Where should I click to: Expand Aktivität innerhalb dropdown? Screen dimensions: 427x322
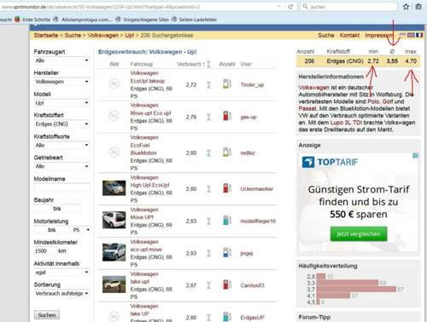(61, 273)
